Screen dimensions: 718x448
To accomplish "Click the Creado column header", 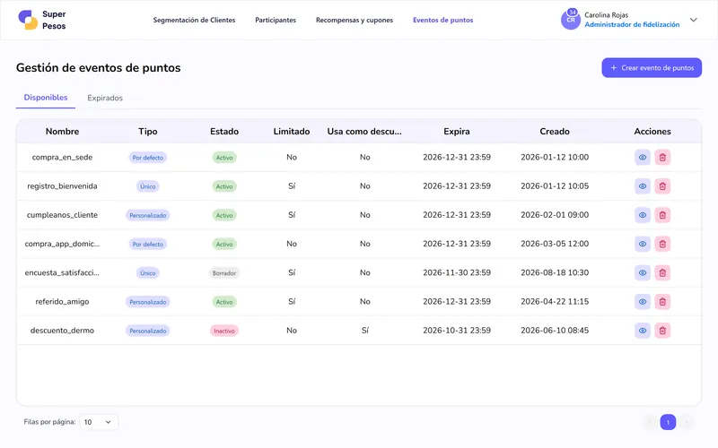I will (x=555, y=132).
